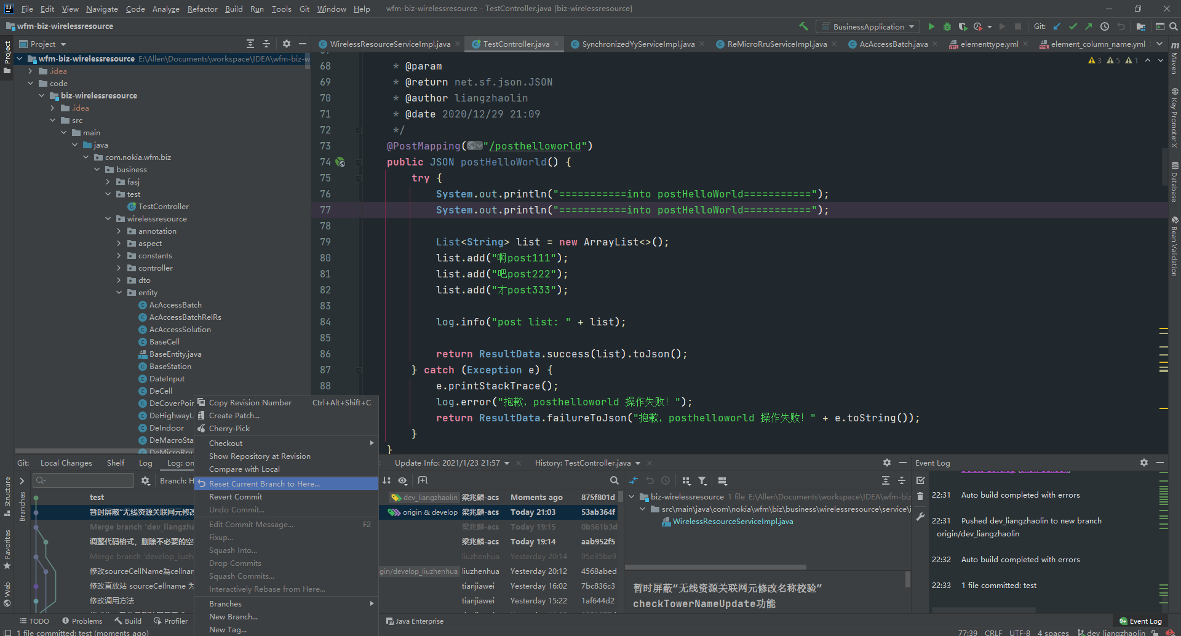Click Expand All icon in Project panel header
Viewport: 1181px width, 636px height.
click(x=250, y=44)
